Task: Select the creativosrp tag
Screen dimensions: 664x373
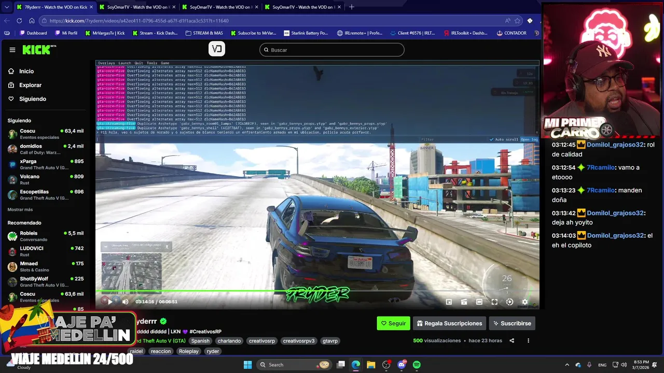Action: click(x=262, y=341)
